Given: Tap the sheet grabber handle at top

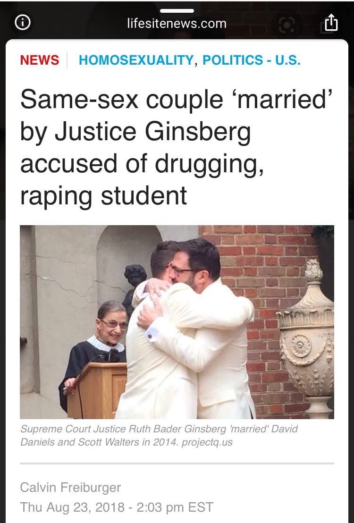Looking at the screenshot, I should (177, 11).
